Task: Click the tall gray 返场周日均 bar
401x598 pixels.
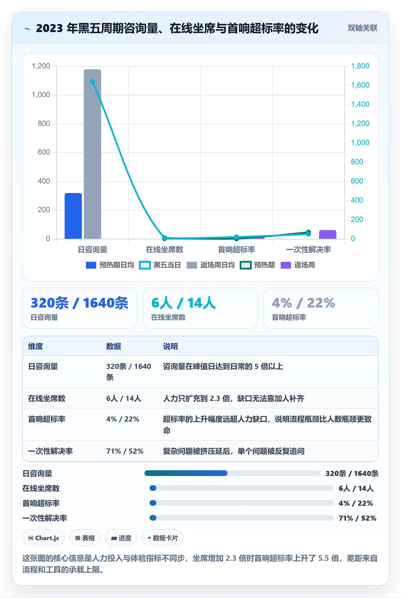Action: (x=93, y=154)
